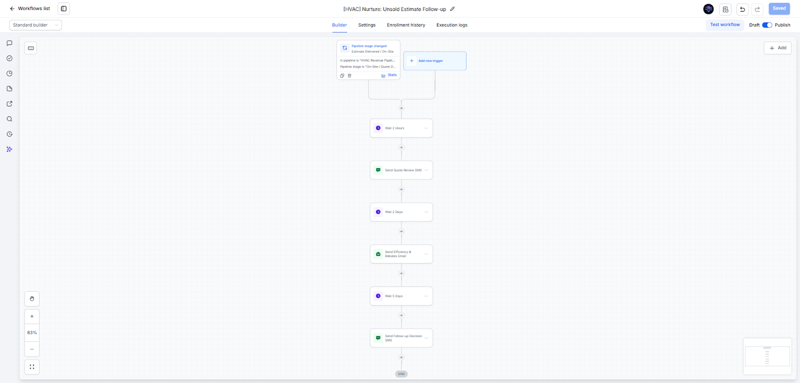
Task: Click the redo arrow icon
Action: coord(757,9)
